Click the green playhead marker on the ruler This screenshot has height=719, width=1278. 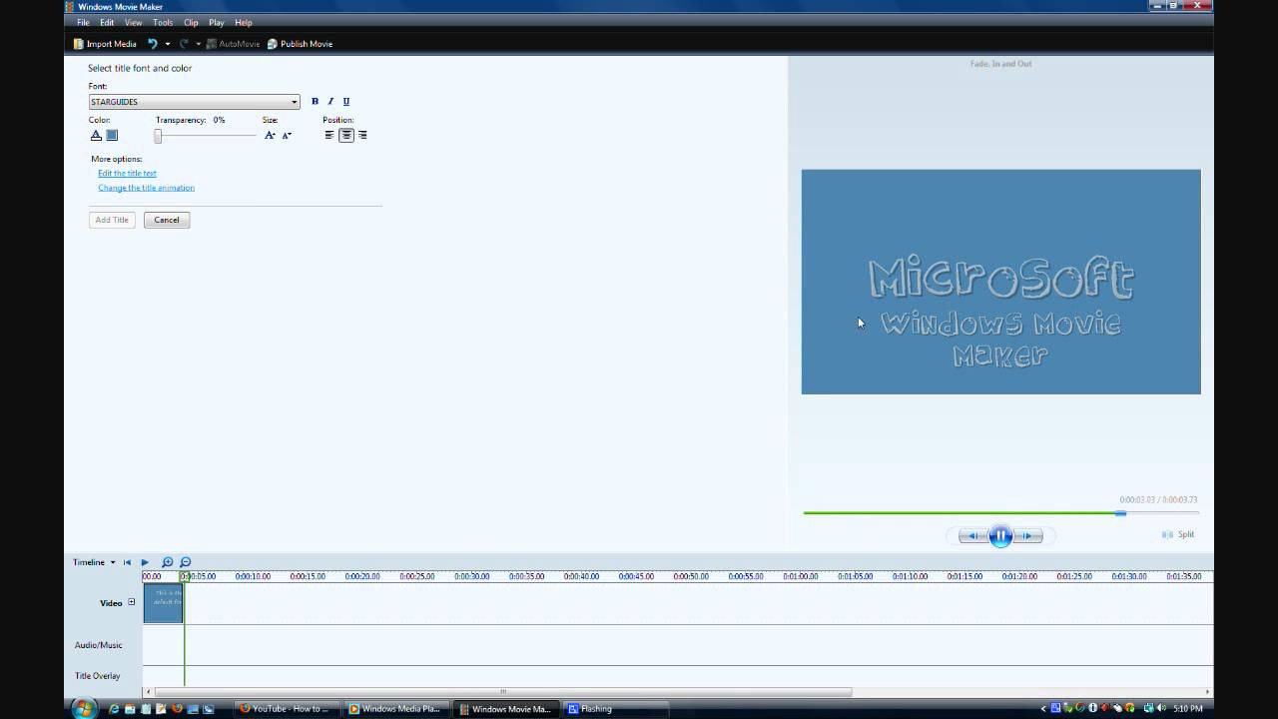coord(184,576)
